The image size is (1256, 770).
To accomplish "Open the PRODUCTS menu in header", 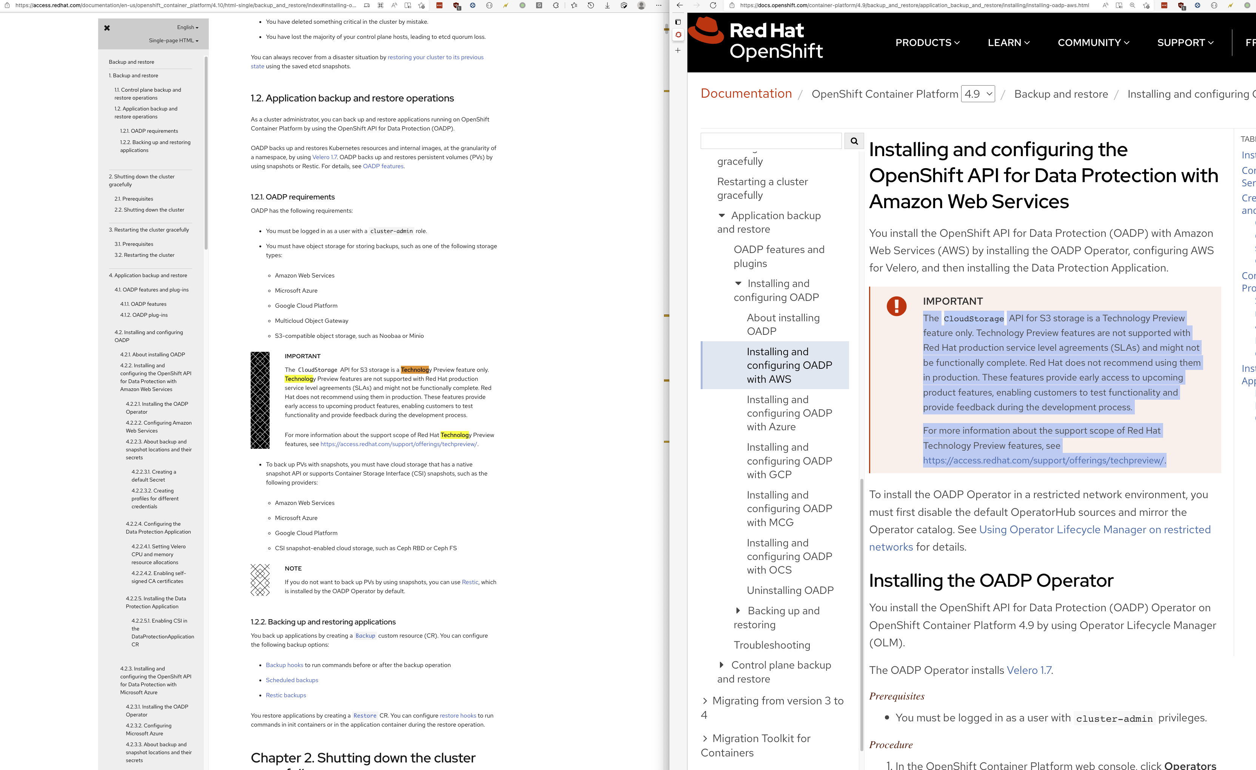I will [927, 43].
